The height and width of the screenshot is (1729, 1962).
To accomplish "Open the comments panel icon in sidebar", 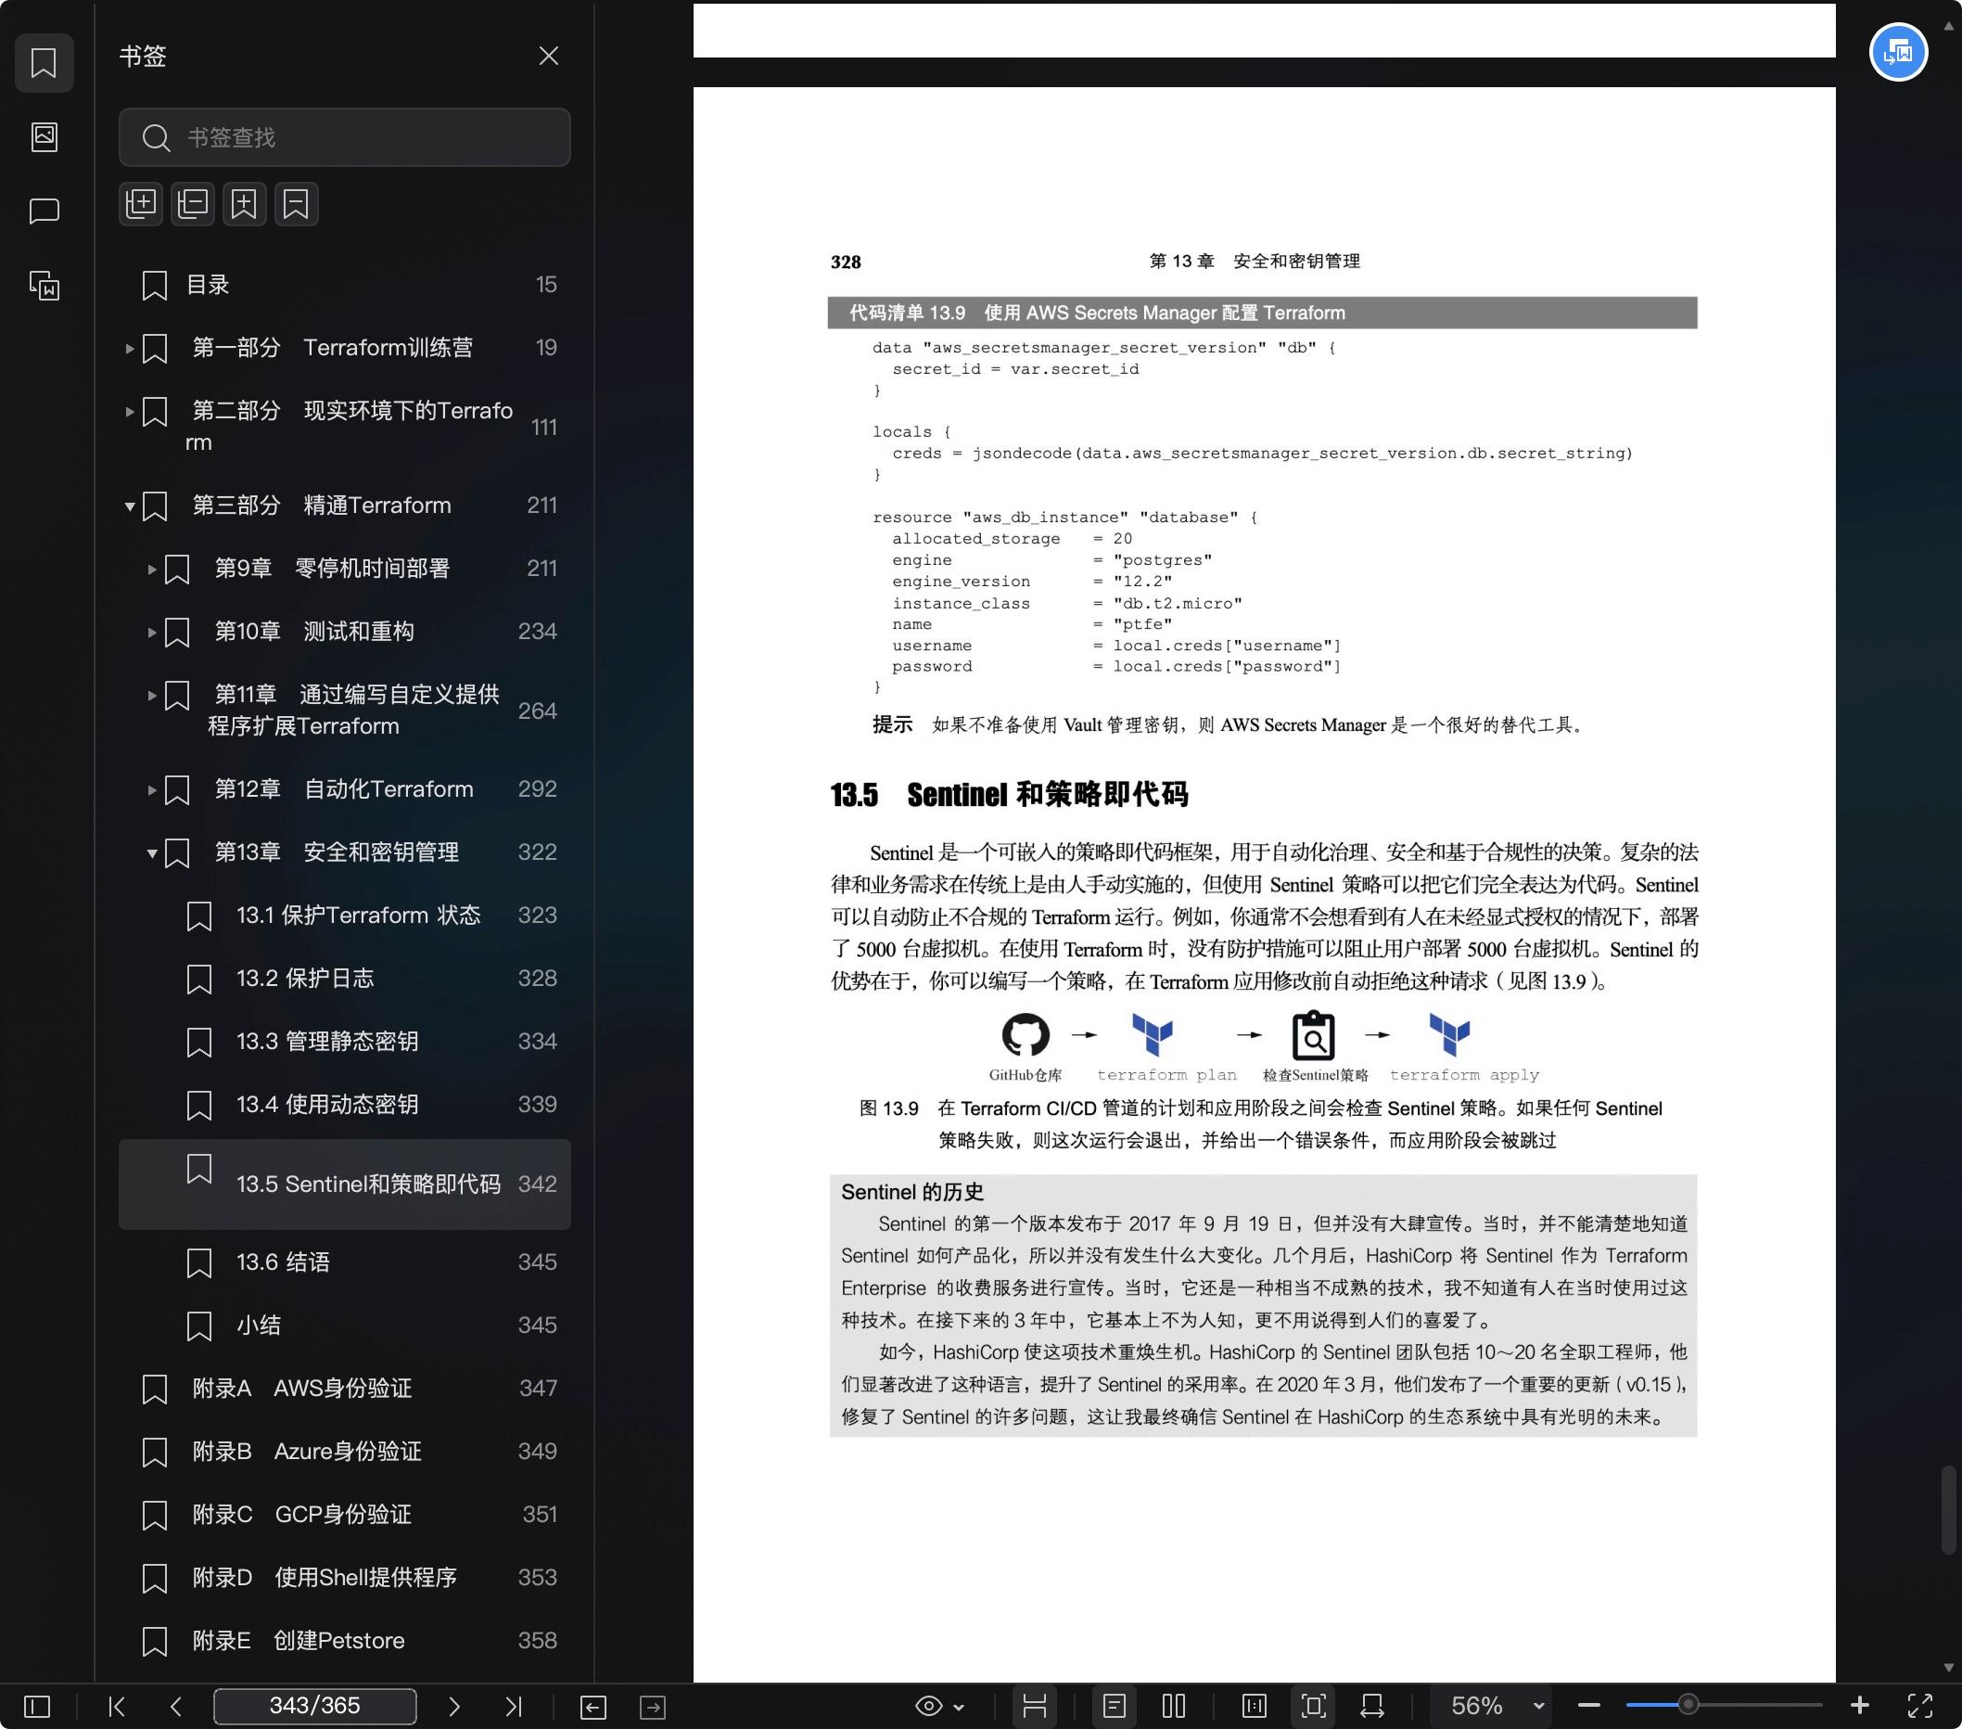I will (x=45, y=211).
